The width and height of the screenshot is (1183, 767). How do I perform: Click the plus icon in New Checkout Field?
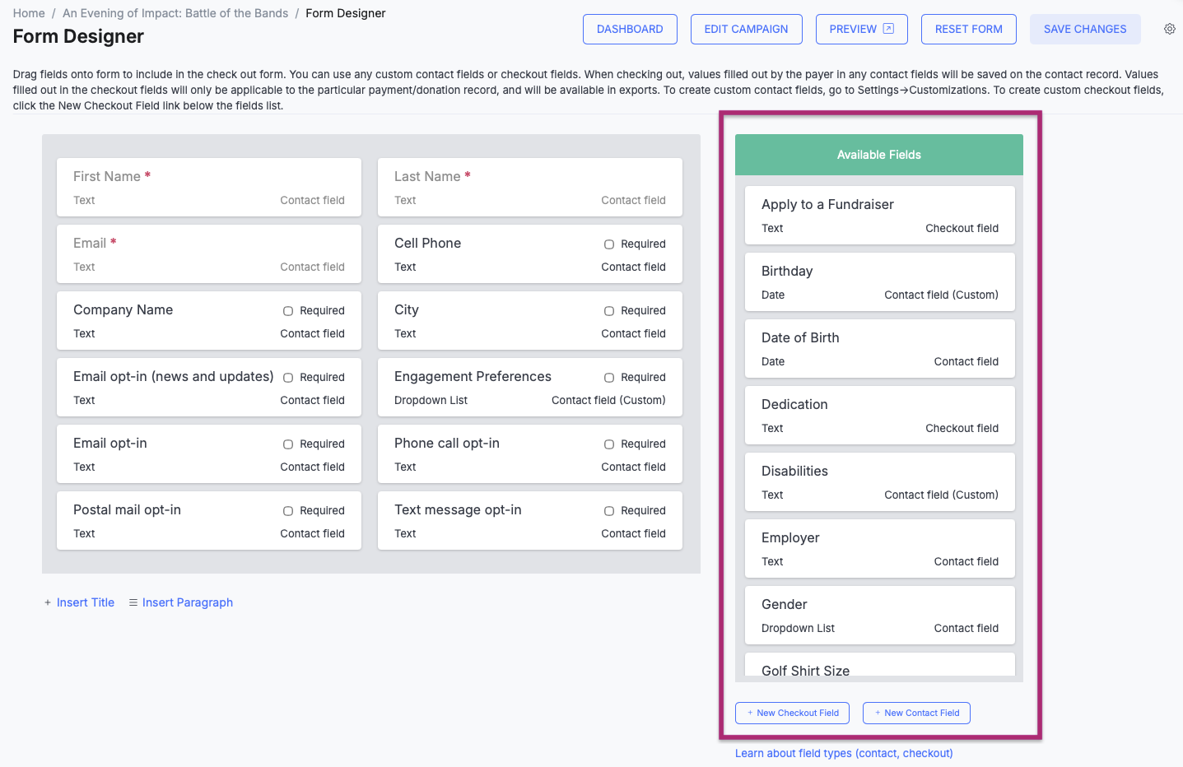(750, 713)
